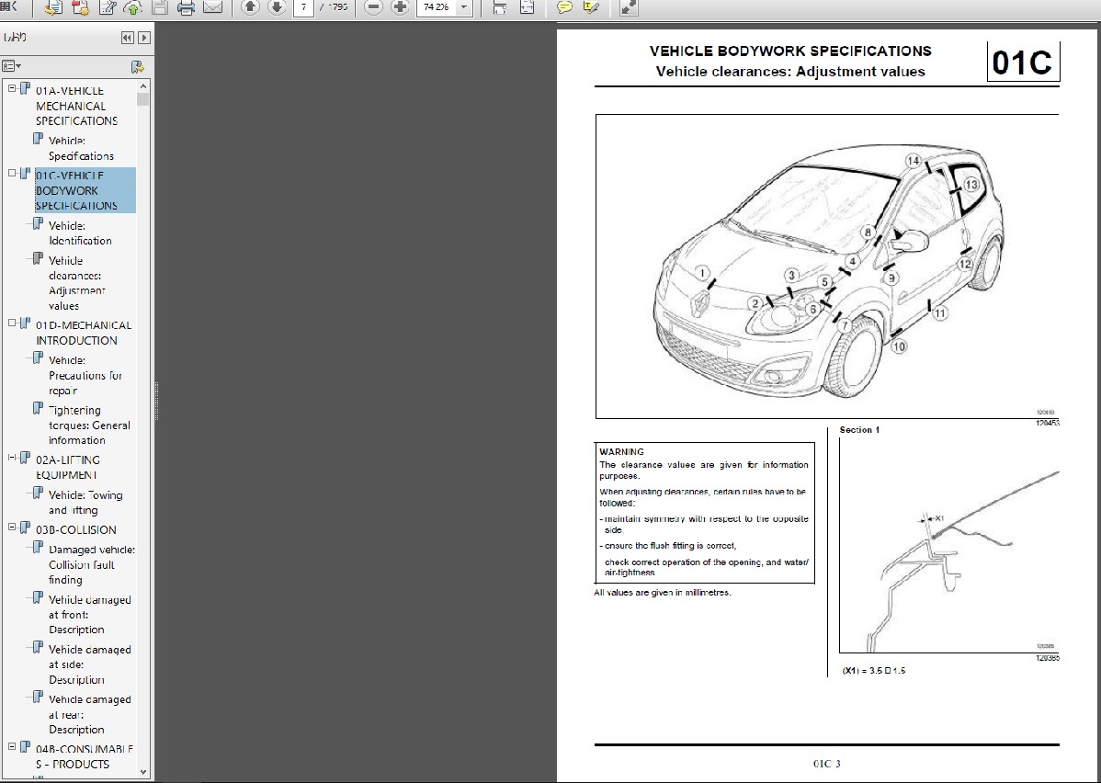Collapse the 01A-VEHICLE MECHANICAL SPECIFICATIONS node
This screenshot has height=783, width=1101.
[x=12, y=88]
